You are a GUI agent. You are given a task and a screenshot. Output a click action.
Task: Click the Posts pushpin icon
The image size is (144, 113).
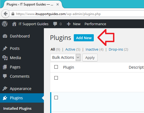pos(5,48)
